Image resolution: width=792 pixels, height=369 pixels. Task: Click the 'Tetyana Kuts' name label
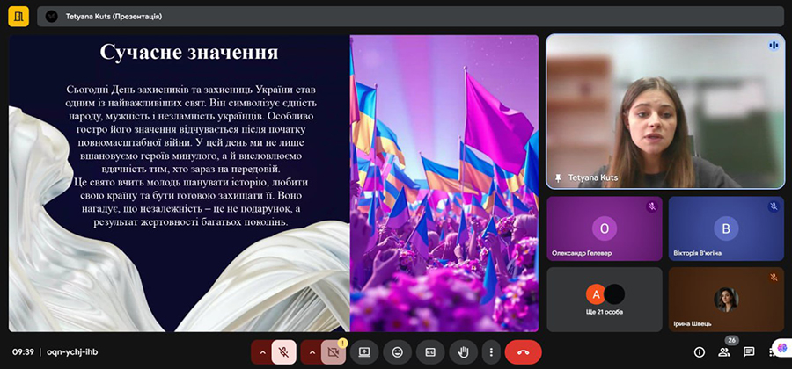[593, 178]
